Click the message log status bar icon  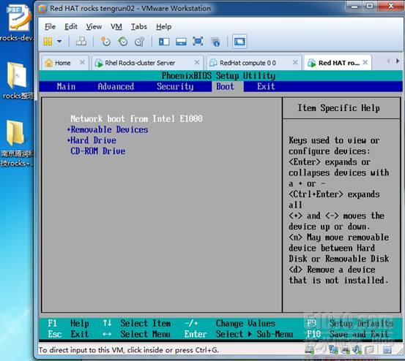pos(387,349)
